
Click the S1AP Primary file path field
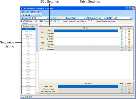pyautogui.click(x=86, y=31)
